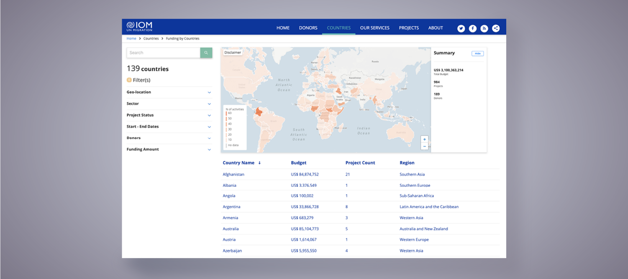The width and height of the screenshot is (628, 279).
Task: Open Albania country link
Action: [229, 185]
